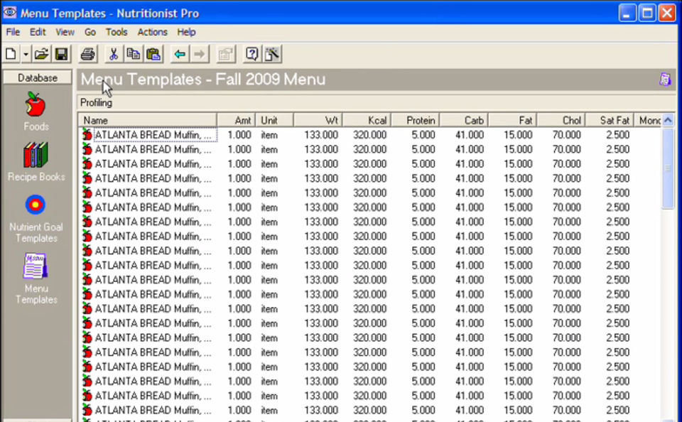Click the grayed Properties toolbar icon

point(226,55)
